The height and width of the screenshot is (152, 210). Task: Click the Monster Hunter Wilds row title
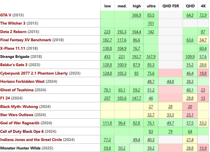20,148
